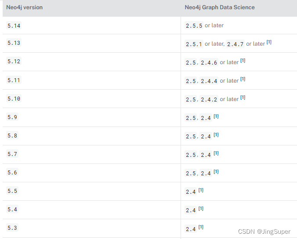Click 2.4.4 in the 5.11 row

pyautogui.click(x=209, y=81)
